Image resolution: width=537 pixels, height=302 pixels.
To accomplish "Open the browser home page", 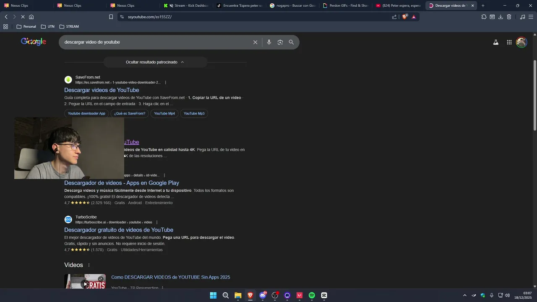I will tap(31, 17).
